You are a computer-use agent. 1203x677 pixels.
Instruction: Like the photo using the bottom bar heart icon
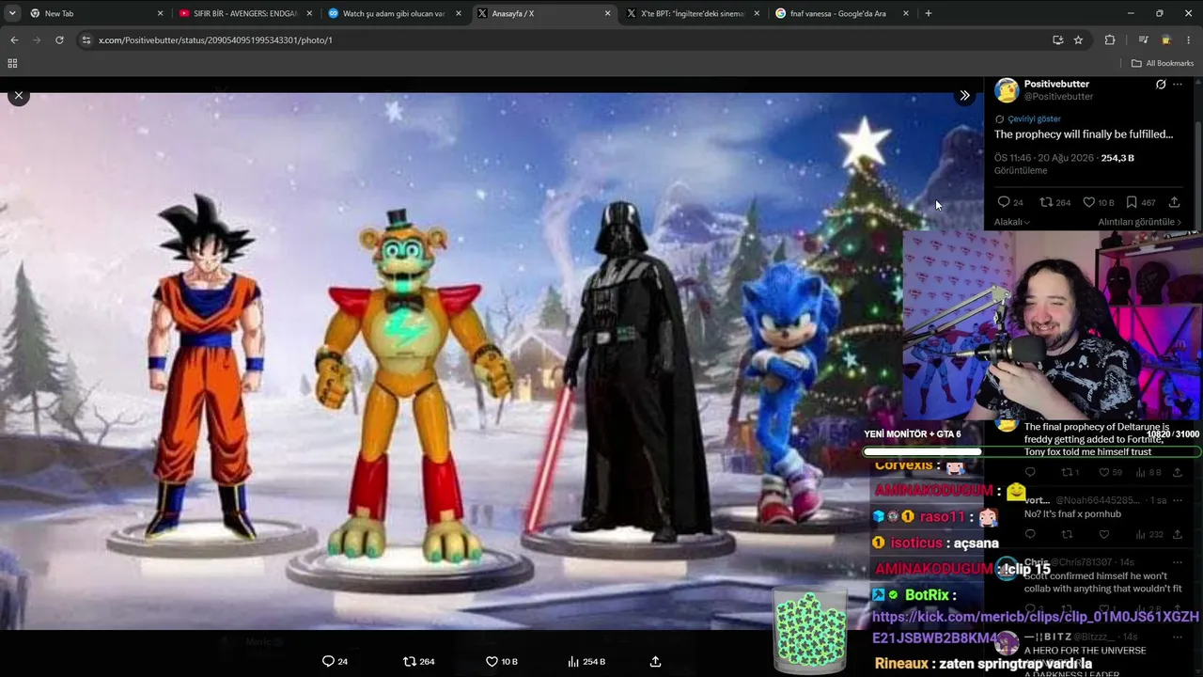point(492,661)
